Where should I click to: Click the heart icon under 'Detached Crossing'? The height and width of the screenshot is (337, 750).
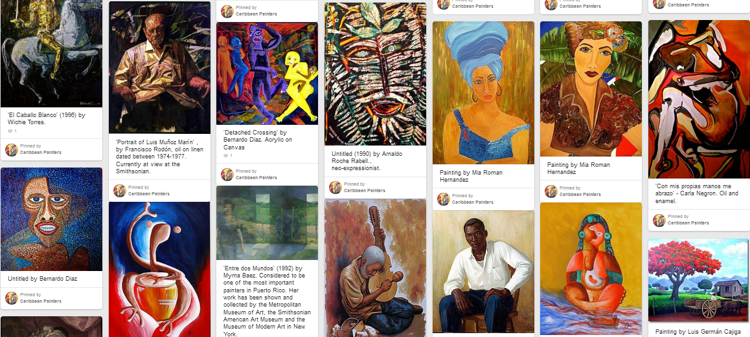pos(226,156)
